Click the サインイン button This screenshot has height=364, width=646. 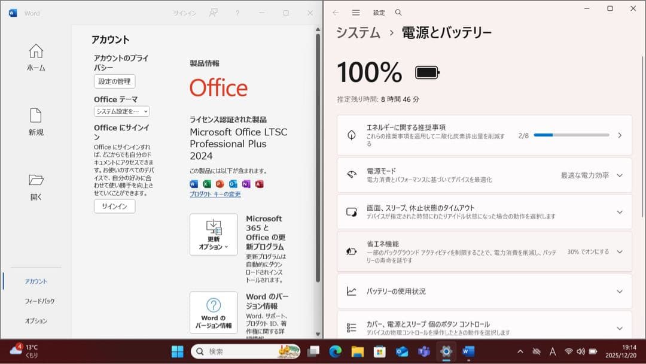[114, 207]
